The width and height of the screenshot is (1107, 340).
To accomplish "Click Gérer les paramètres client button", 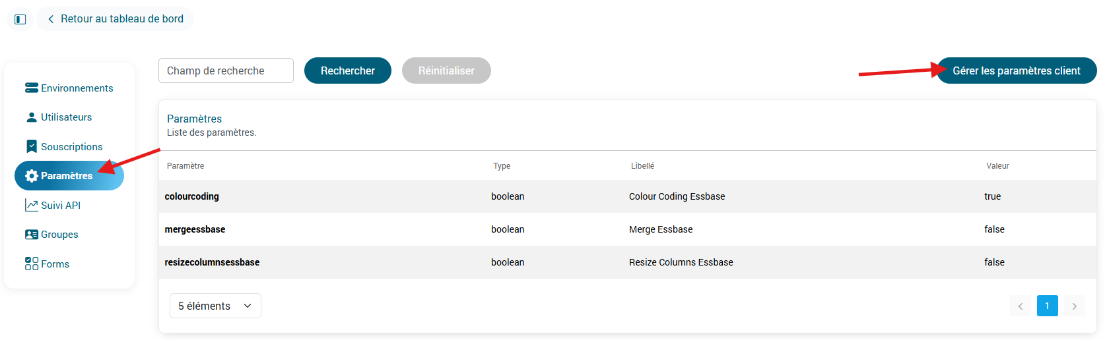I will 1017,71.
